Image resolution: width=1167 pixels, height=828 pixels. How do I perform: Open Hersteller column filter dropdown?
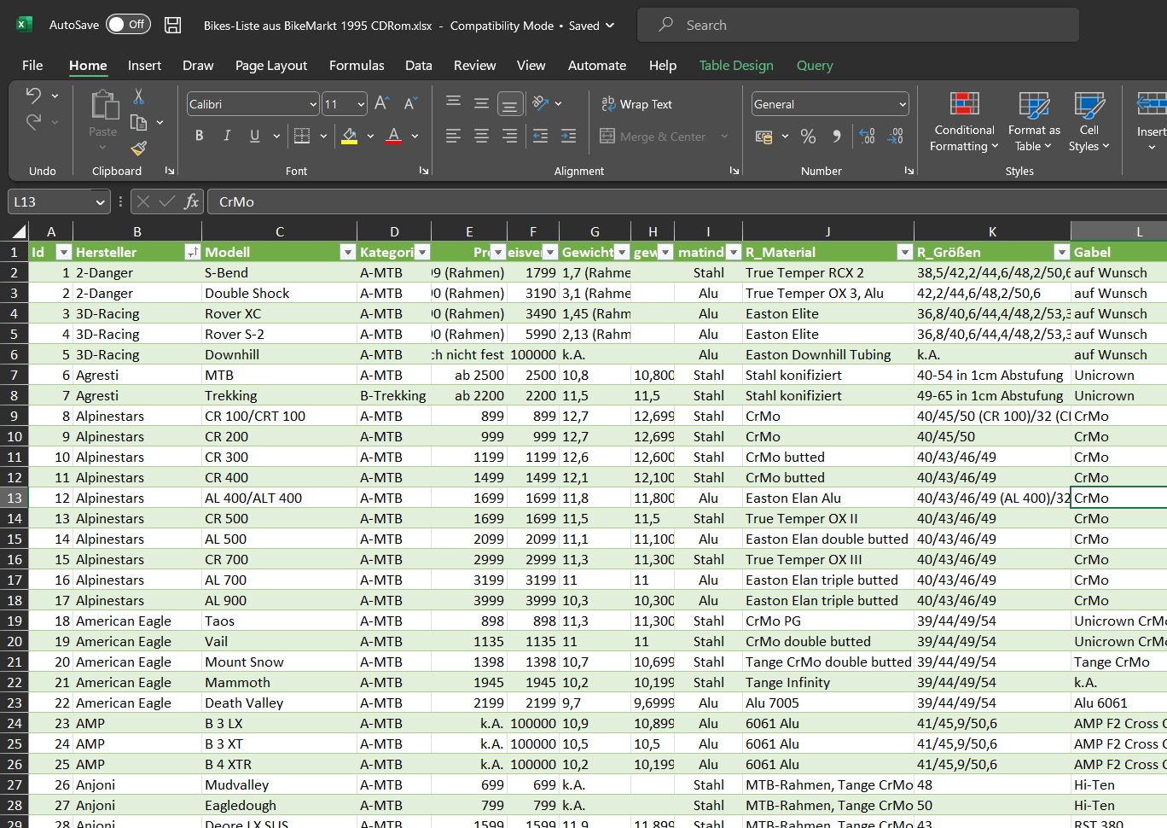pos(192,252)
